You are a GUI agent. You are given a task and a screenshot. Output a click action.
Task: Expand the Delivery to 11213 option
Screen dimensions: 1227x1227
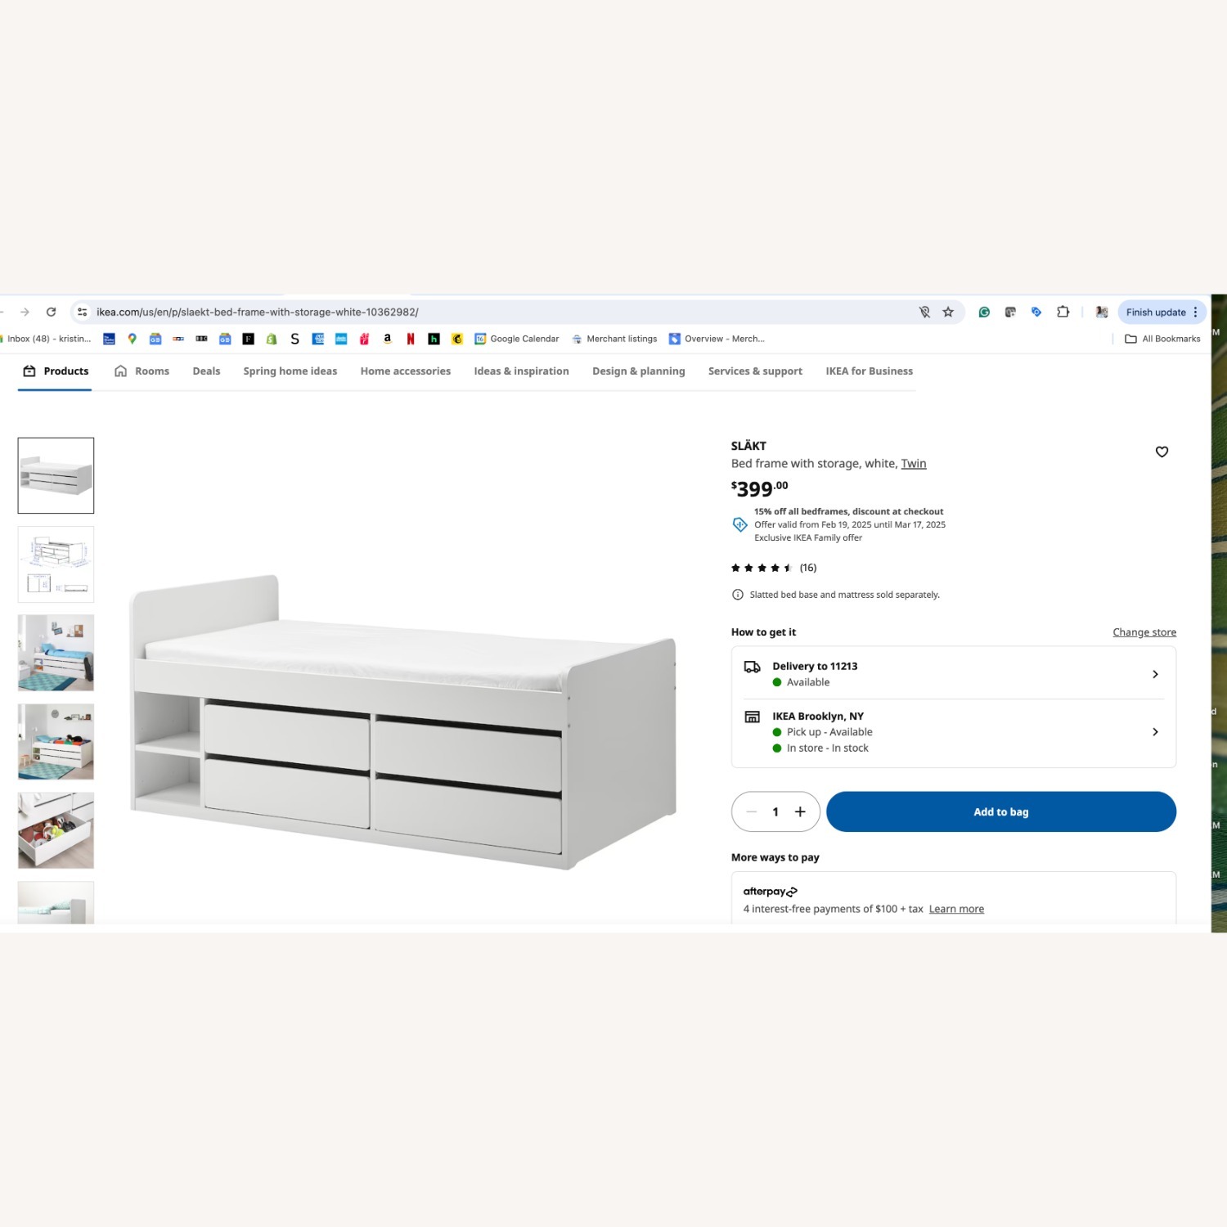[x=1155, y=674]
